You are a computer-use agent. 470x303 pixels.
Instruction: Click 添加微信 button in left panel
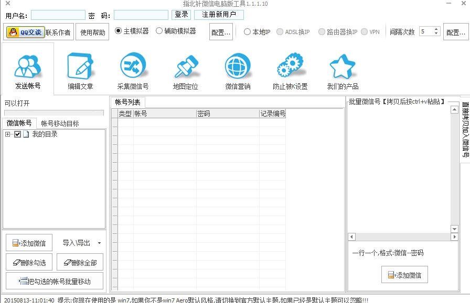pyautogui.click(x=29, y=243)
